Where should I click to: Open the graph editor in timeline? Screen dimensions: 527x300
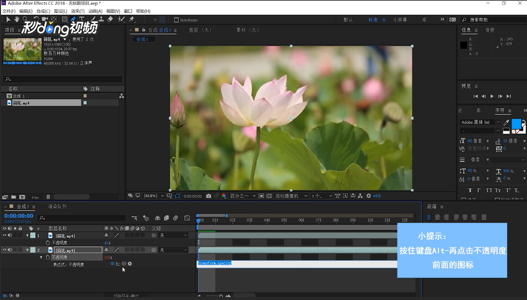tap(187, 218)
